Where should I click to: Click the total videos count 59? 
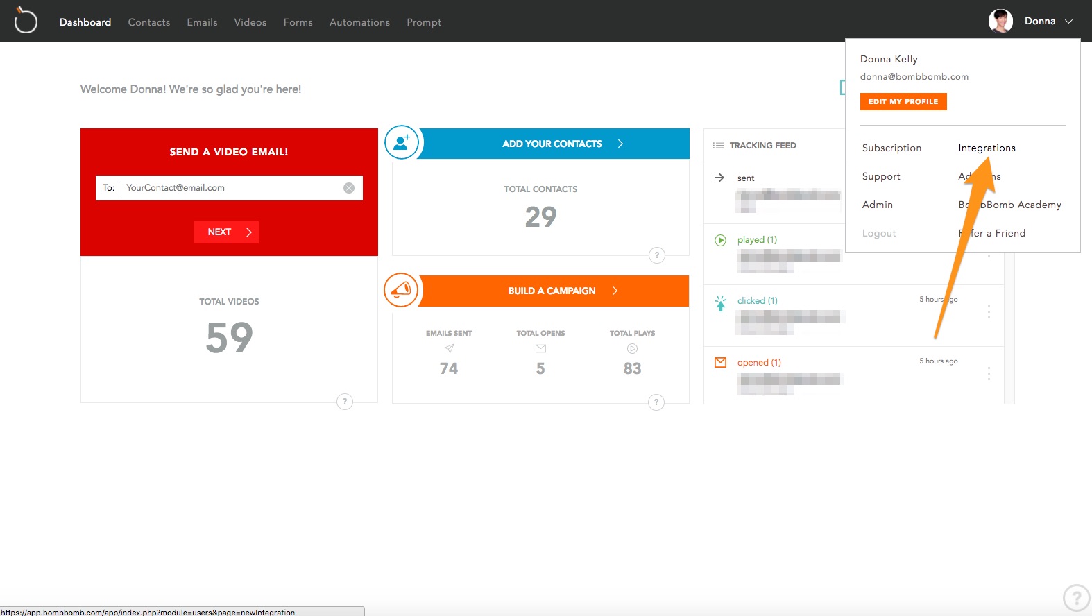click(x=230, y=338)
